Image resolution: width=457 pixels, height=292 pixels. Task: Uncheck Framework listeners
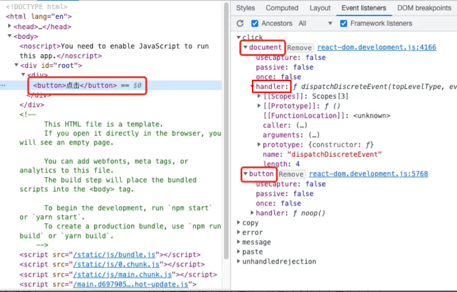pos(344,23)
